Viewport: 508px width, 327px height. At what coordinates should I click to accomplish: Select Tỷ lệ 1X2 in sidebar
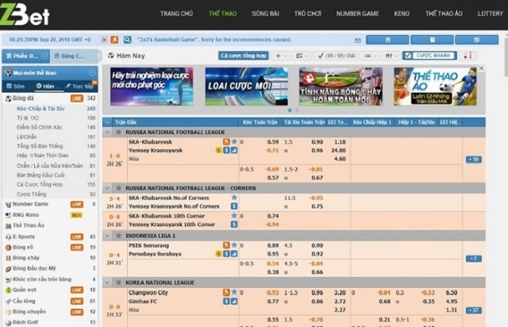click(28, 117)
